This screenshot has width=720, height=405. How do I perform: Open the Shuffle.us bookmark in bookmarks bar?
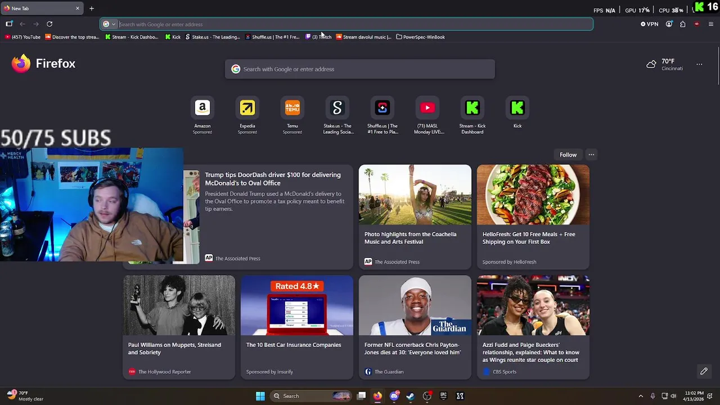pos(272,37)
